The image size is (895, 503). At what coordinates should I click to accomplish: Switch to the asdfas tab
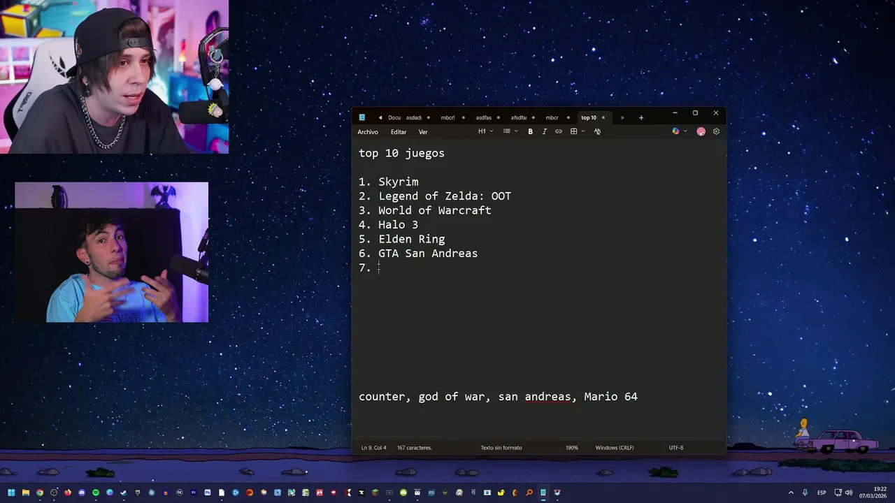(x=484, y=117)
